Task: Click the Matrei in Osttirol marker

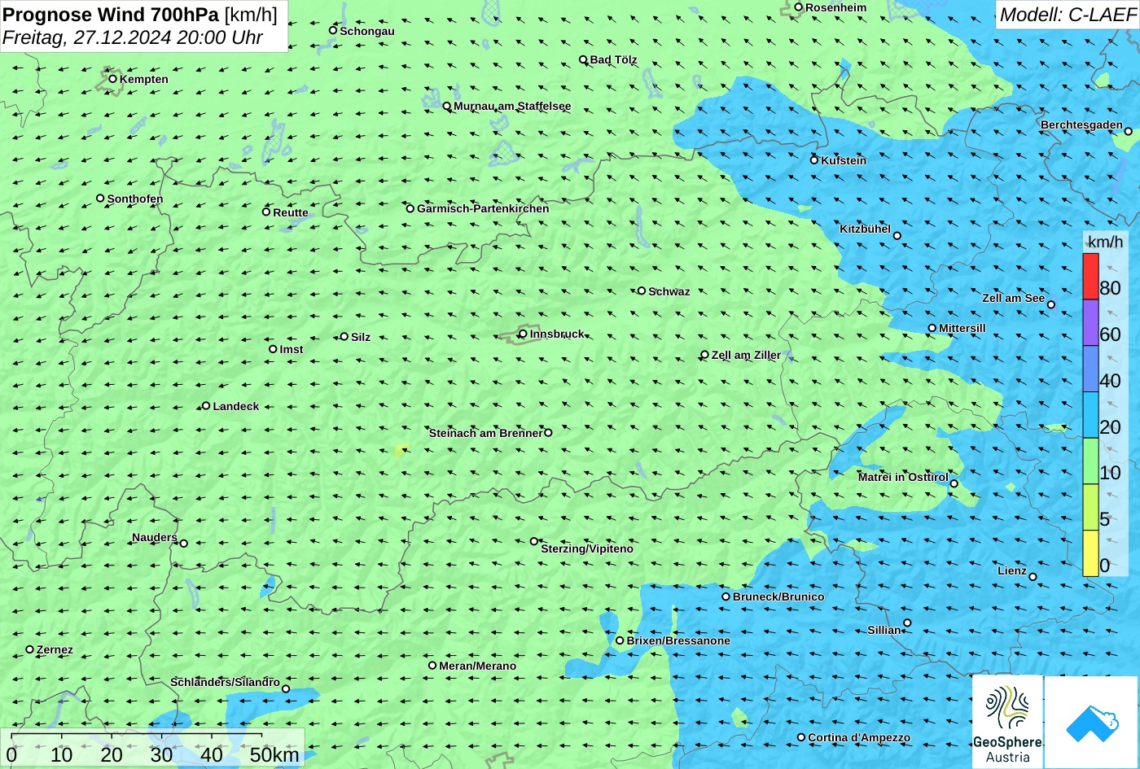Action: point(954,483)
